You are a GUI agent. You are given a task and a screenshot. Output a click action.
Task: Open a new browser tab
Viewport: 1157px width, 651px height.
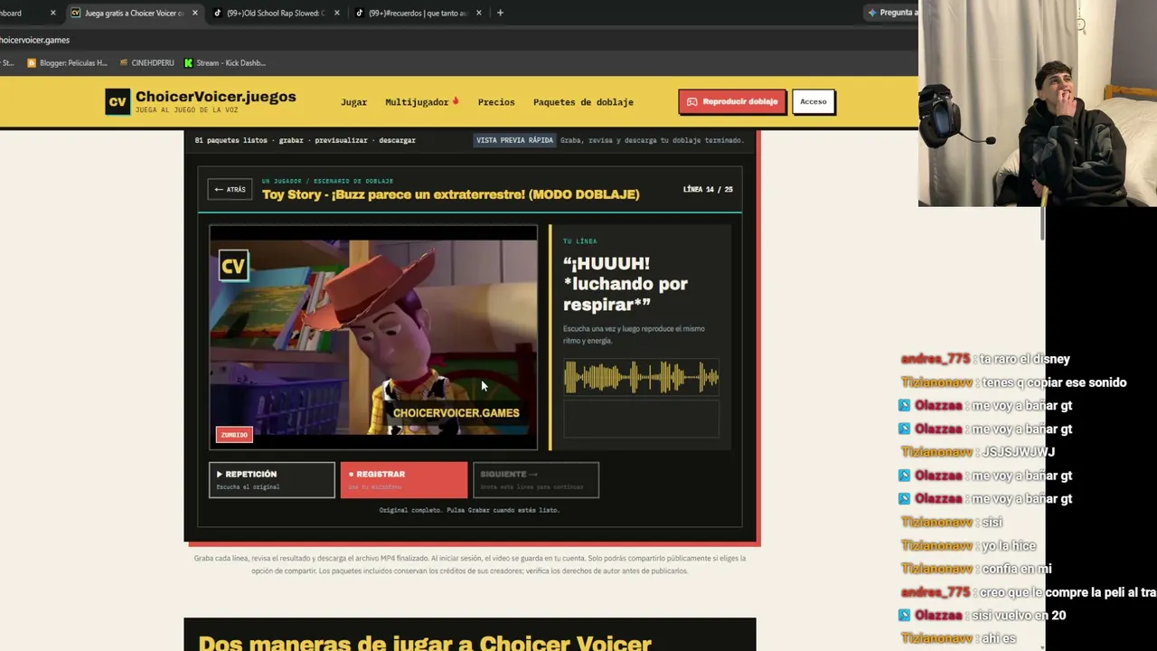pos(500,13)
